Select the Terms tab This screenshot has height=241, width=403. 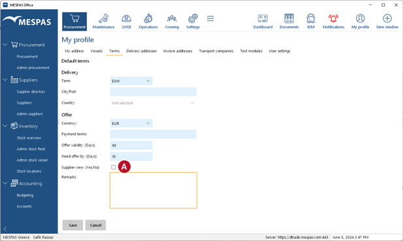coord(114,51)
